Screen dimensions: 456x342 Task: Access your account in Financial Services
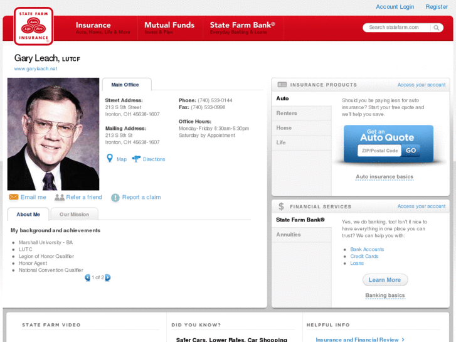422,206
